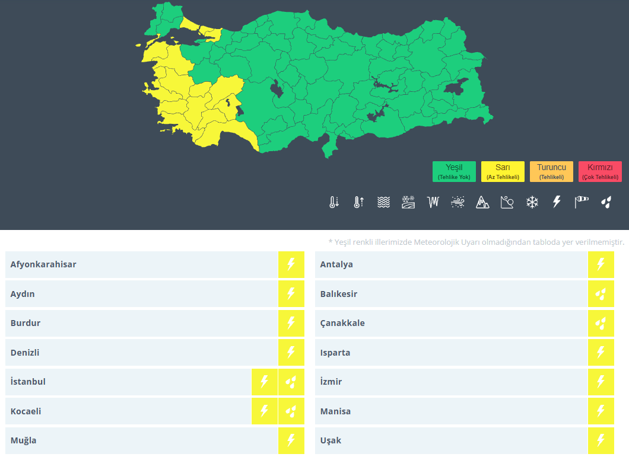Click the avalanche mountain warning icon
Viewport: 629px width, 457px height.
point(482,202)
